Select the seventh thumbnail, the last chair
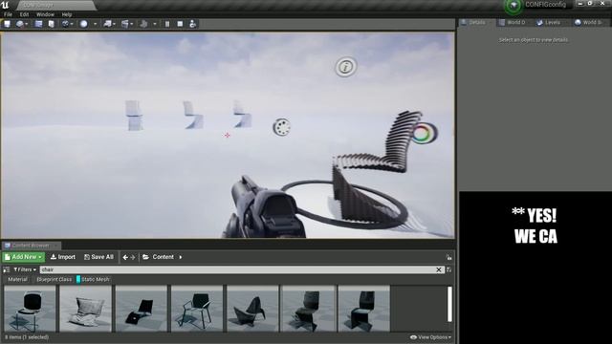Image resolution: width=612 pixels, height=344 pixels. (x=363, y=309)
